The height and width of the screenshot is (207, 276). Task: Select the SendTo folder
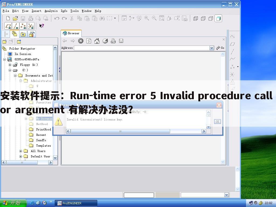point(41,140)
